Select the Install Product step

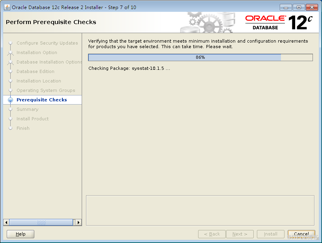(32, 119)
